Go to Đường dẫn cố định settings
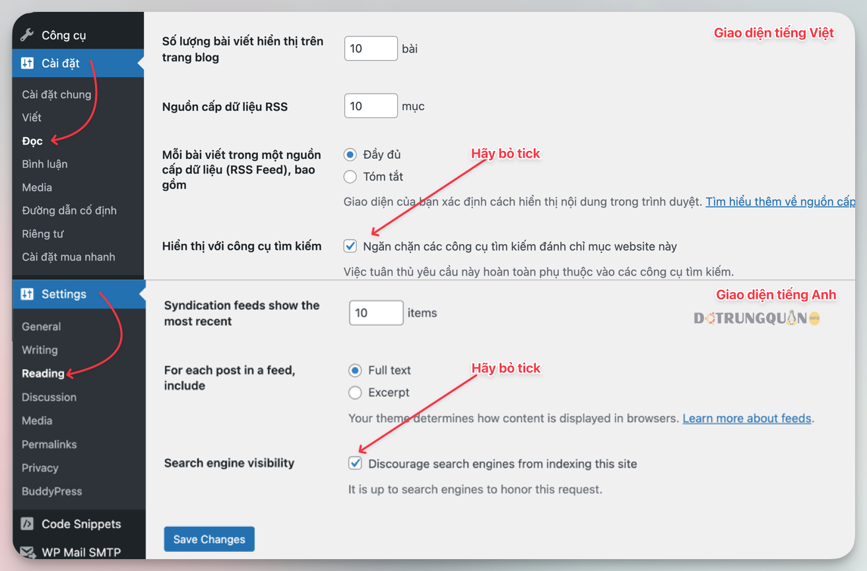867x571 pixels. pos(69,210)
